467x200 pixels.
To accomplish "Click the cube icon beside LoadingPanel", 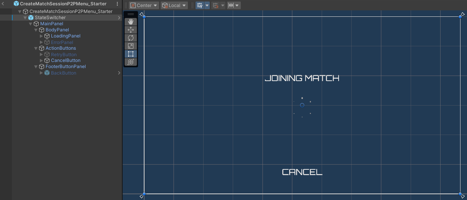I will tap(47, 36).
